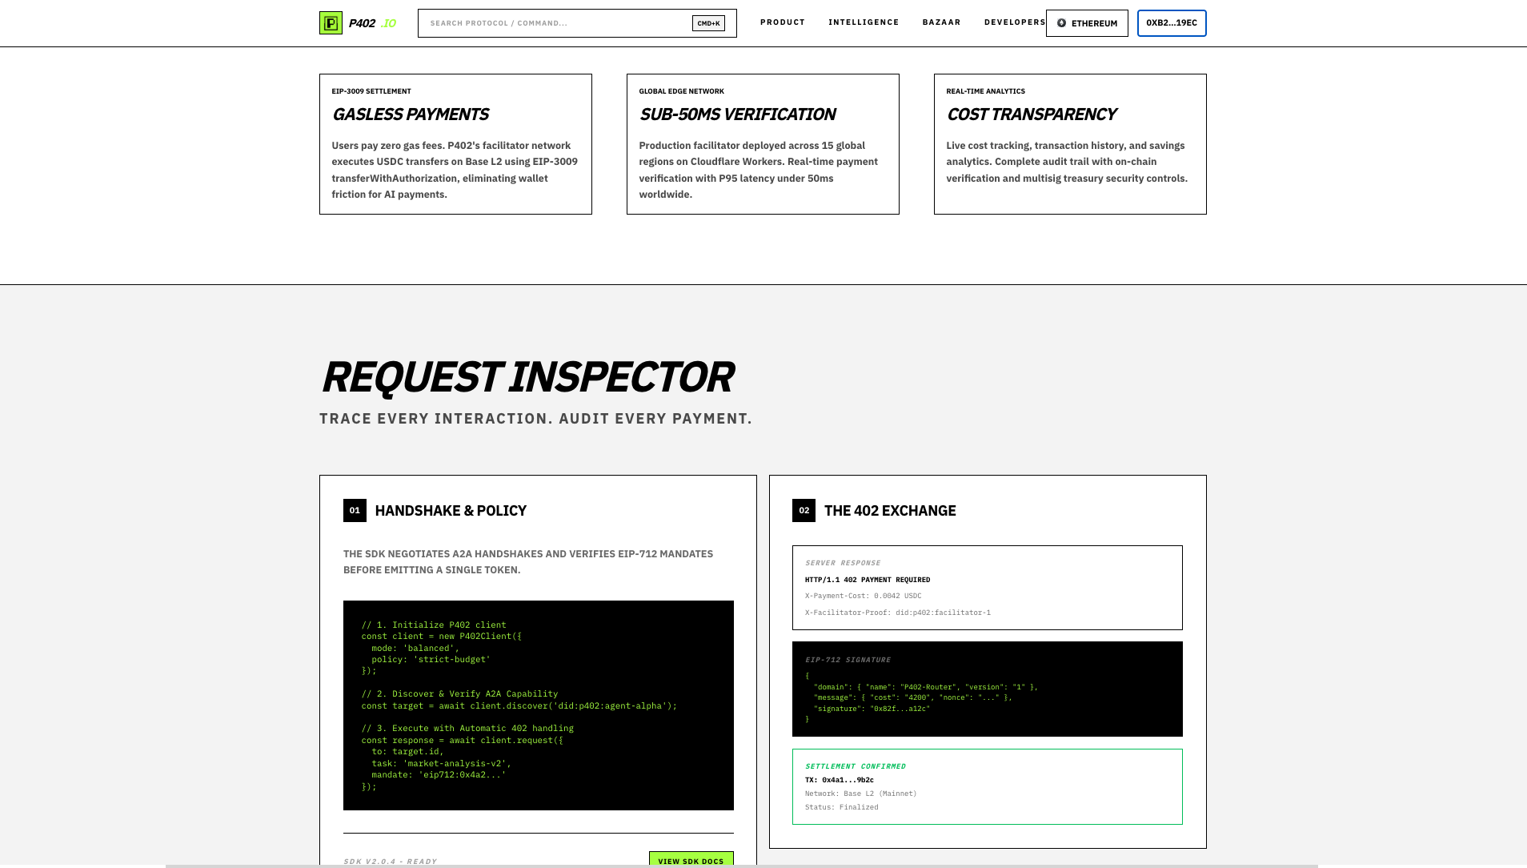
Task: Click the Ethereum network globe icon
Action: coord(1062,23)
